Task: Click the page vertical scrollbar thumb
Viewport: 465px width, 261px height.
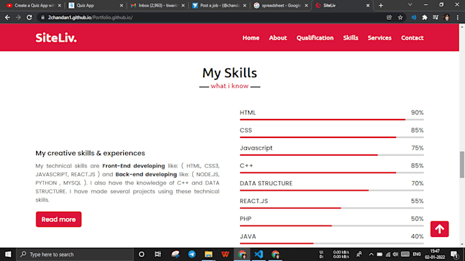Action: (x=462, y=165)
